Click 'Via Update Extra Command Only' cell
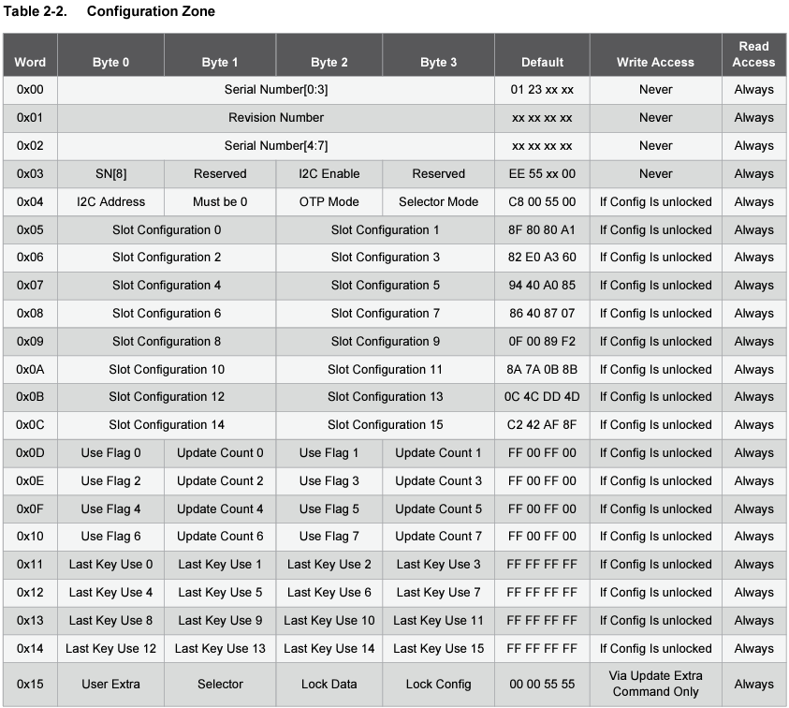The image size is (789, 708). click(656, 684)
